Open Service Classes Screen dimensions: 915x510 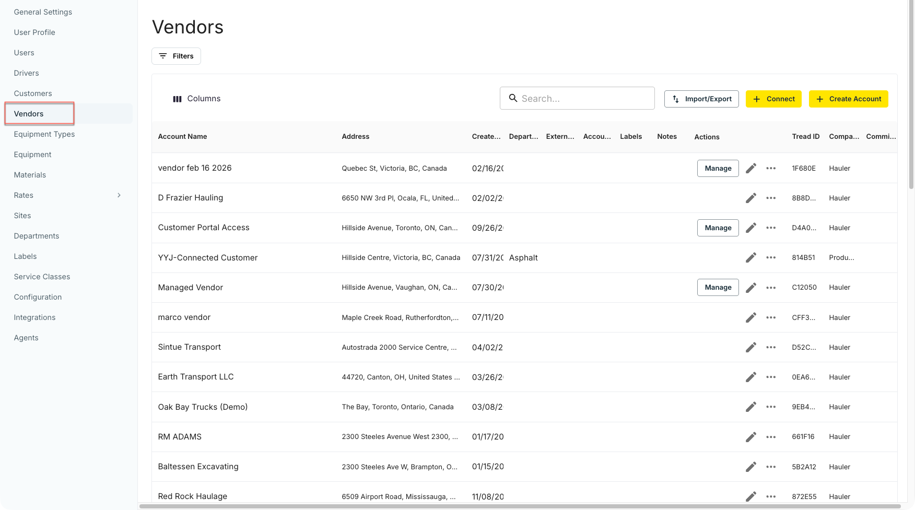point(42,277)
